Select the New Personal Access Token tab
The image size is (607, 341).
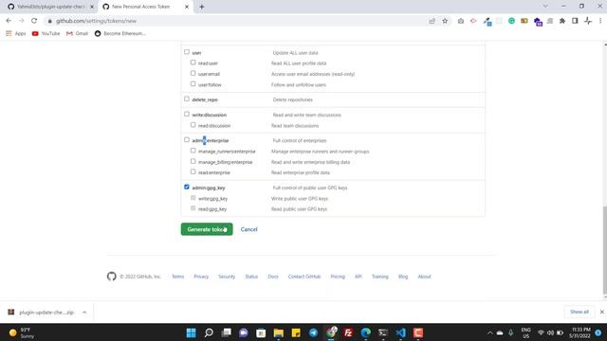coord(141,7)
